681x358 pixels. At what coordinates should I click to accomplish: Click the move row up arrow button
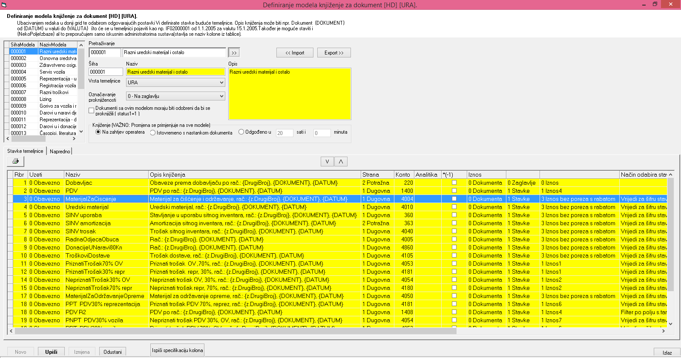341,161
